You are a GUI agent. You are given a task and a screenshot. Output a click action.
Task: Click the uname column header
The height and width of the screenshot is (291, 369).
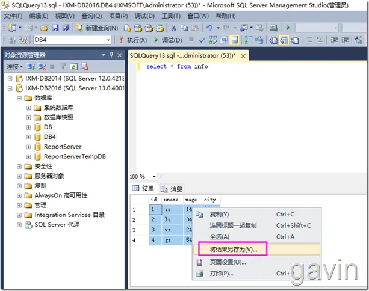[171, 200]
